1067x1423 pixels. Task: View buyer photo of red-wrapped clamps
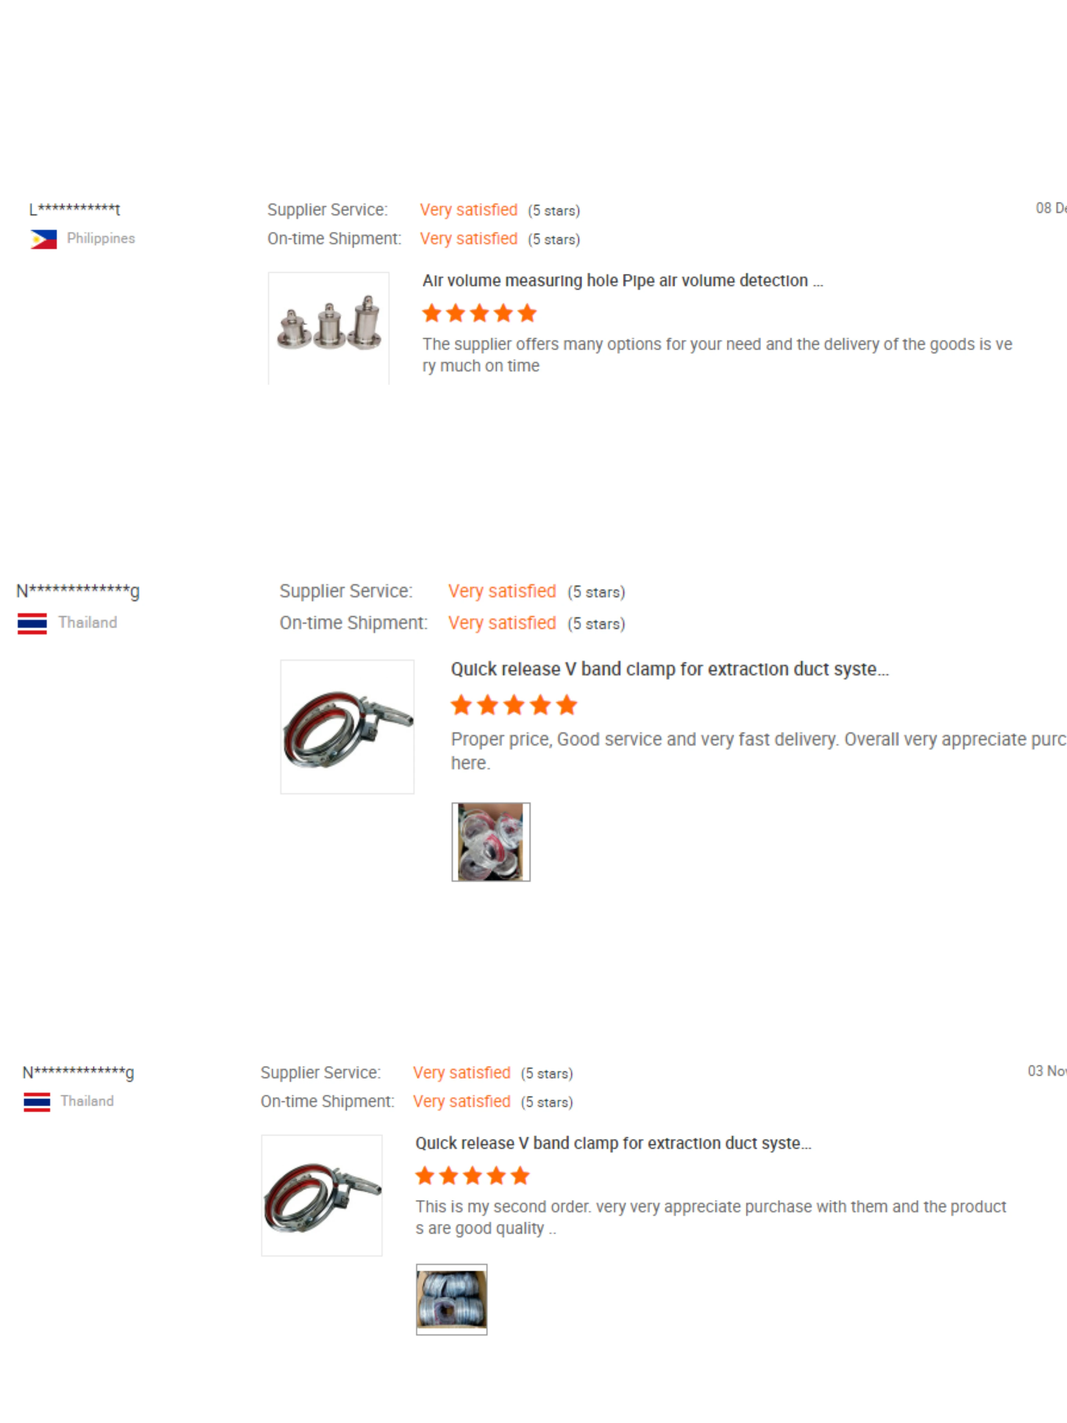tap(491, 842)
